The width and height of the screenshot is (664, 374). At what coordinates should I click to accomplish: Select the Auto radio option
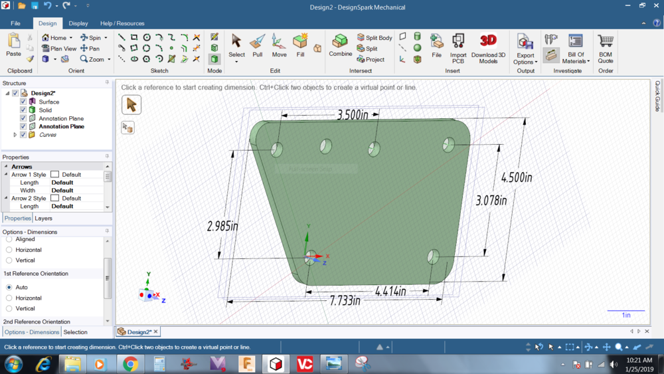[9, 287]
